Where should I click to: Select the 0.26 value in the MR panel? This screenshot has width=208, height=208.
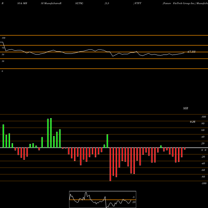tap(193, 122)
